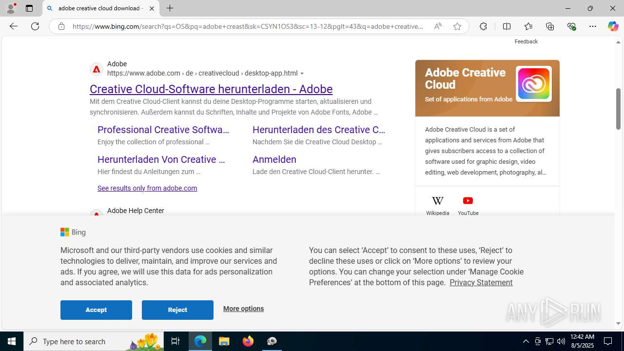Screen dimensions: 624x351
Task: Open the Collections icon
Action: 550,26
